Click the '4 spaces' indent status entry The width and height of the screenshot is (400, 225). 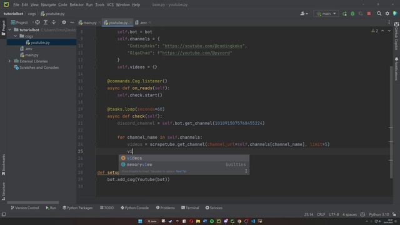349,214
